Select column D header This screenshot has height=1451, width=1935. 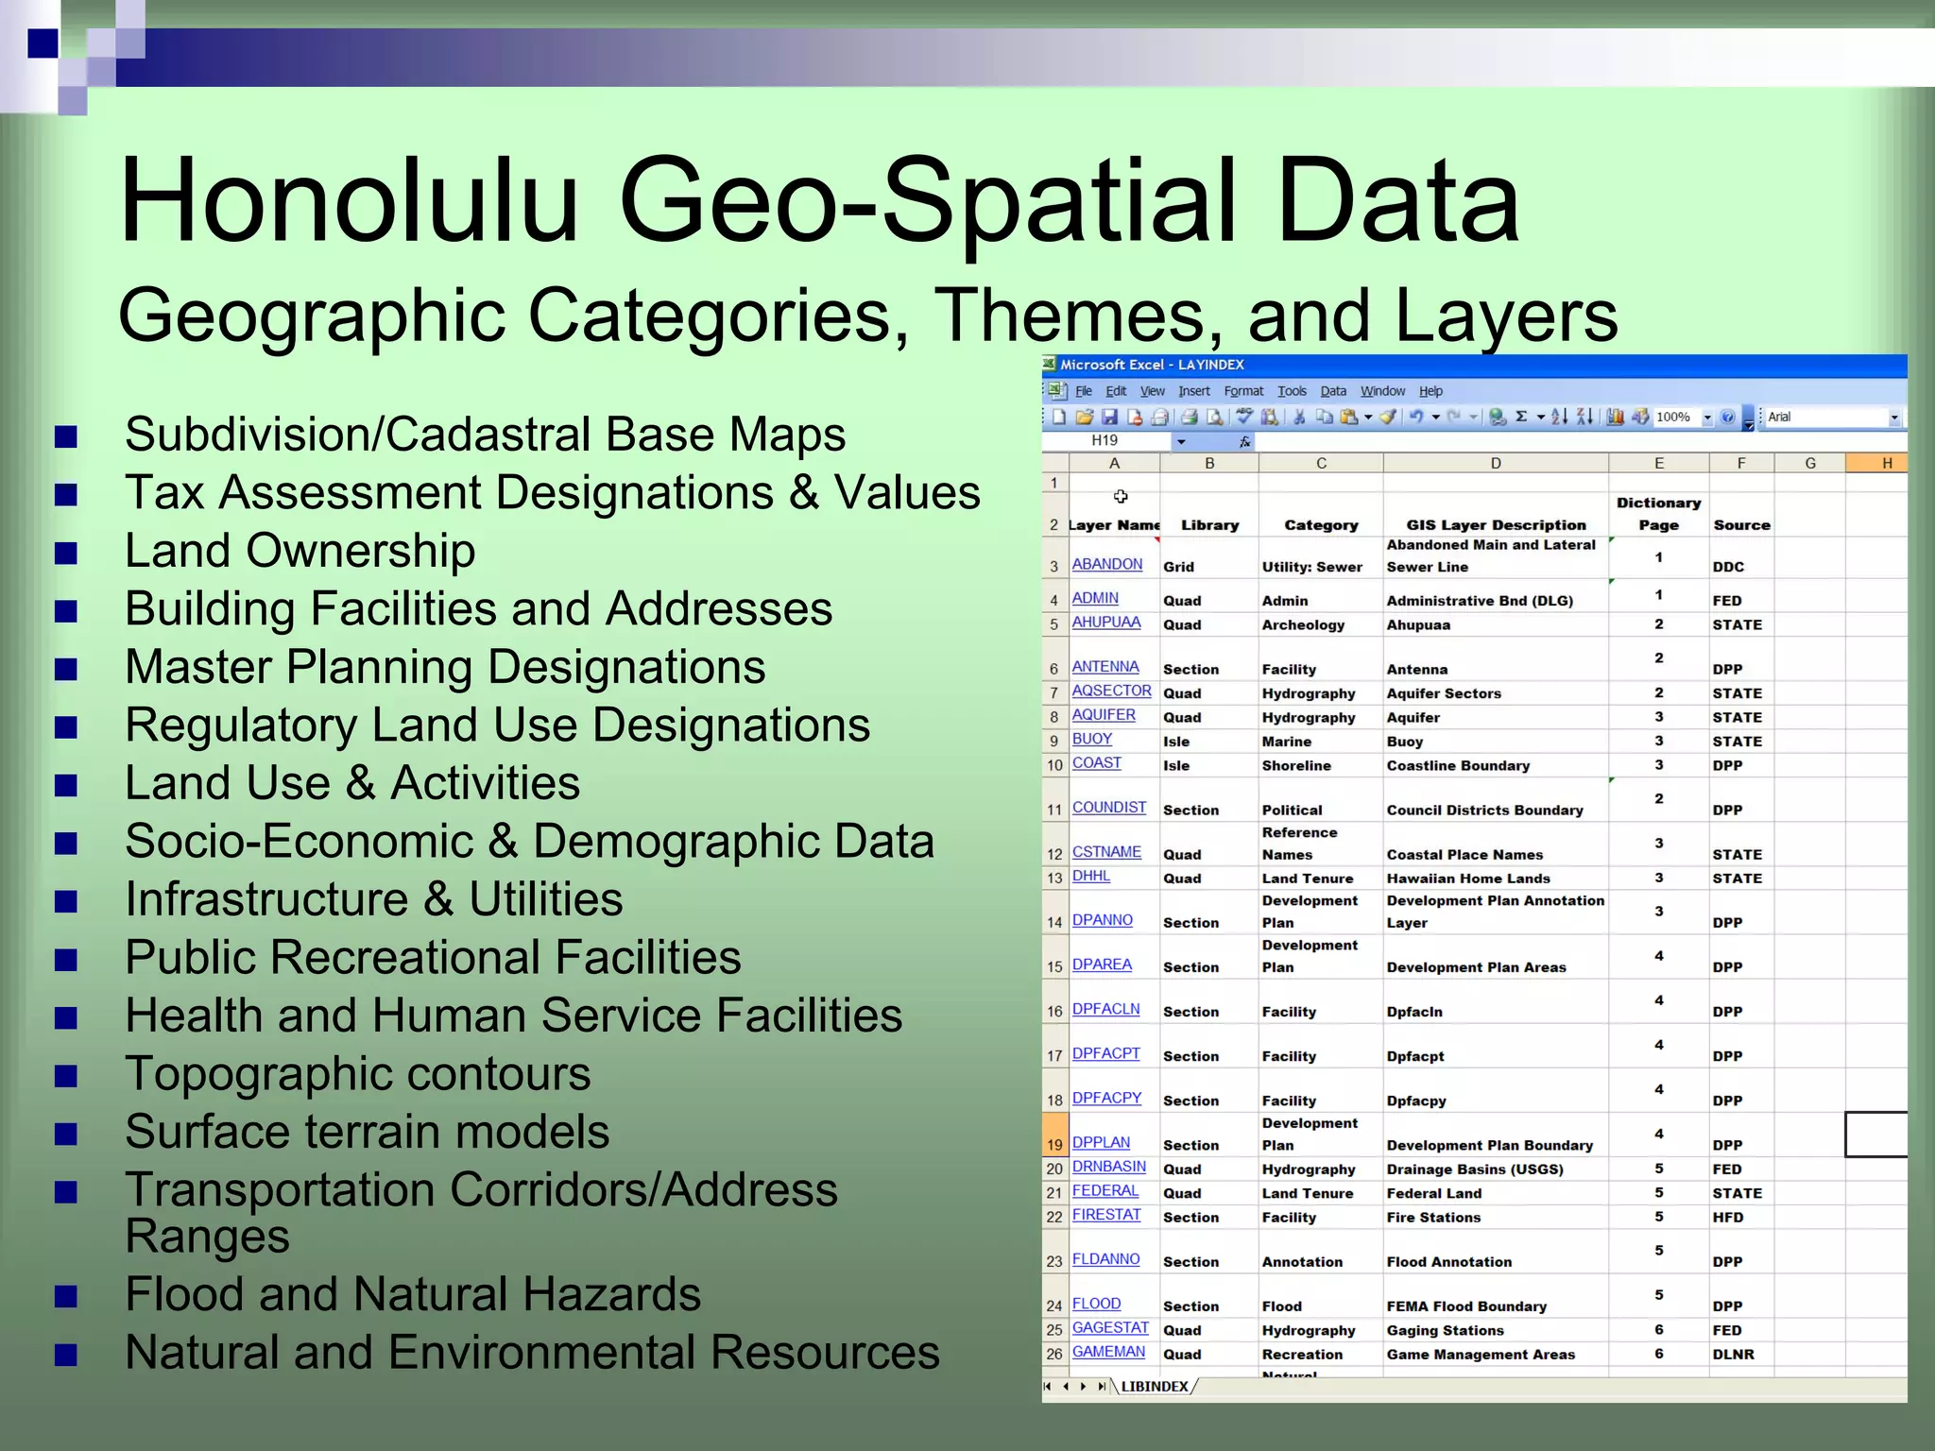coord(1496,463)
